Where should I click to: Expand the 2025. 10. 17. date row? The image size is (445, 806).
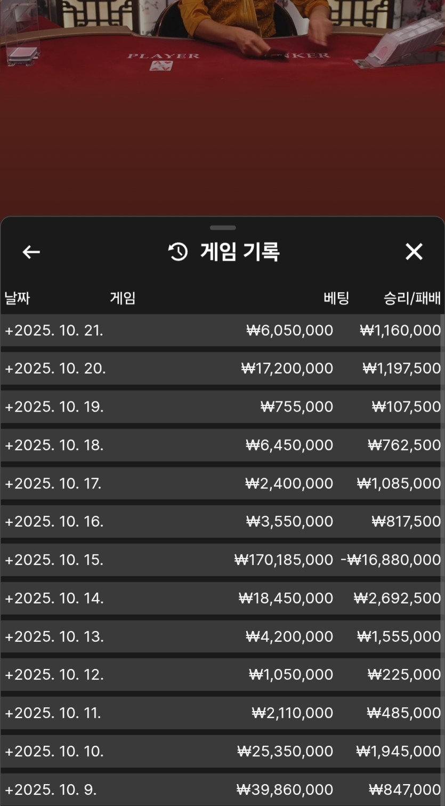pos(53,483)
